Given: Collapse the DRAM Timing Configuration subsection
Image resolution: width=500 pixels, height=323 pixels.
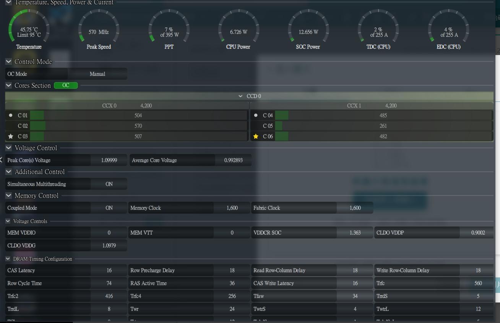Looking at the screenshot, I should (x=8, y=259).
